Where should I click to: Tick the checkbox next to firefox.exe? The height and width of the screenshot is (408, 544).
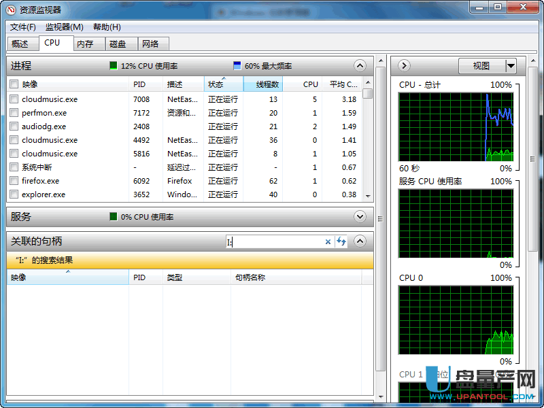tap(14, 181)
